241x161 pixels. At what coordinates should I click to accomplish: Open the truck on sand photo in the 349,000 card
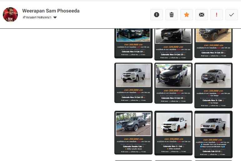(x=213, y=35)
